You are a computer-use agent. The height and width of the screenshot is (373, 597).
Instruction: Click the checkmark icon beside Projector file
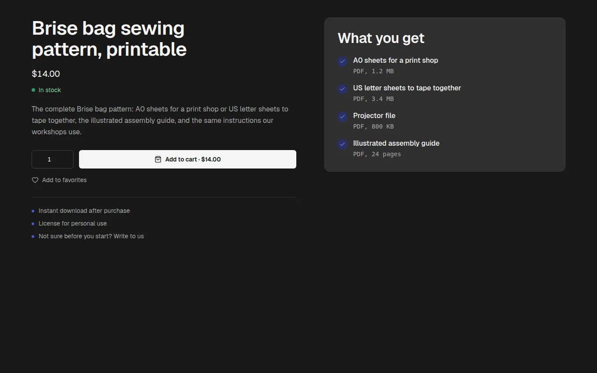tap(342, 117)
